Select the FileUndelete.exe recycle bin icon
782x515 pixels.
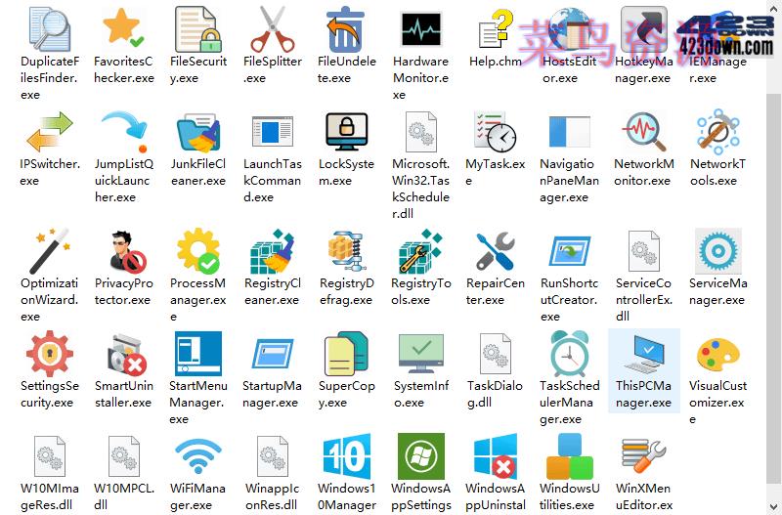pos(345,29)
